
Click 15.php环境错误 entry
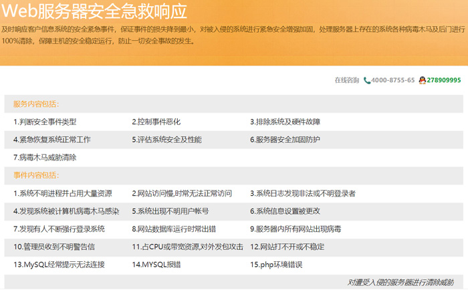point(277,265)
